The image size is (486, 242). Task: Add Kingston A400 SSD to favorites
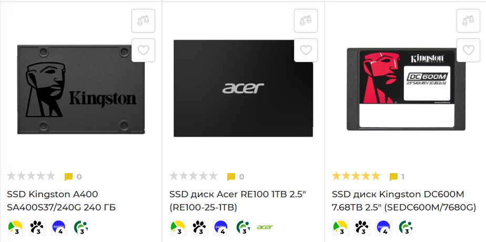click(143, 50)
